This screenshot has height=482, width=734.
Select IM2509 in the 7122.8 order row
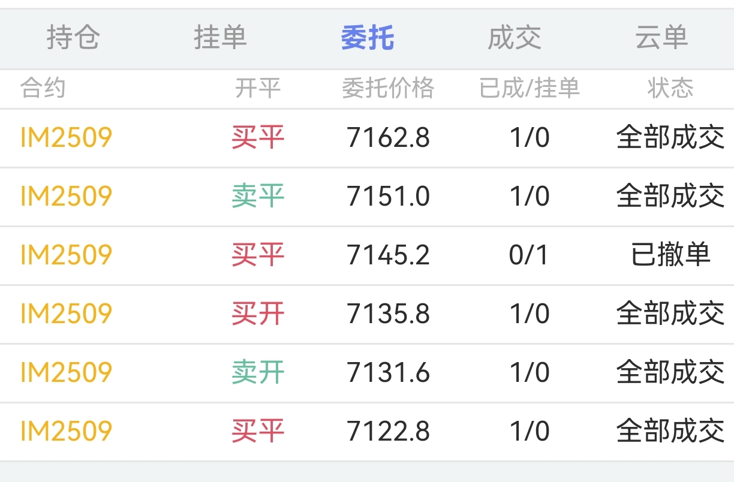pyautogui.click(x=66, y=431)
